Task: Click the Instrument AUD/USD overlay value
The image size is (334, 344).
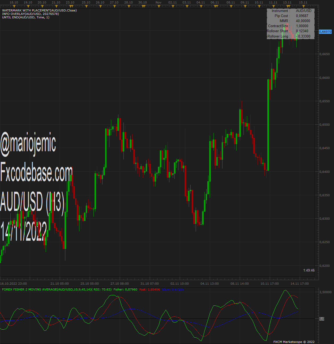Action: coord(304,11)
